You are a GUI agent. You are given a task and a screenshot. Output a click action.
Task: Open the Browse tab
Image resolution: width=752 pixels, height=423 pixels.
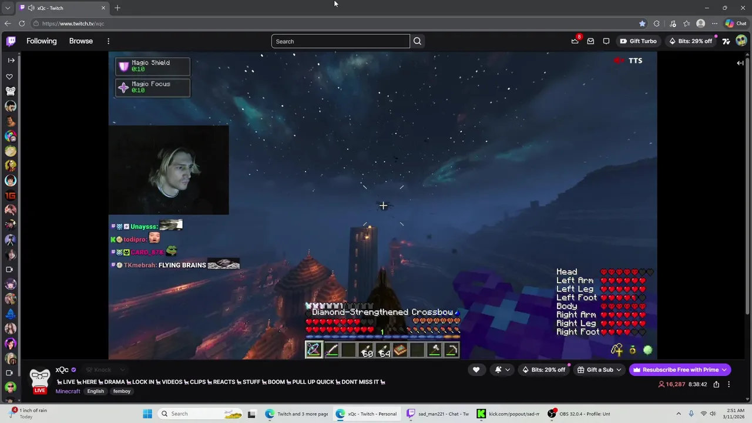[81, 41]
